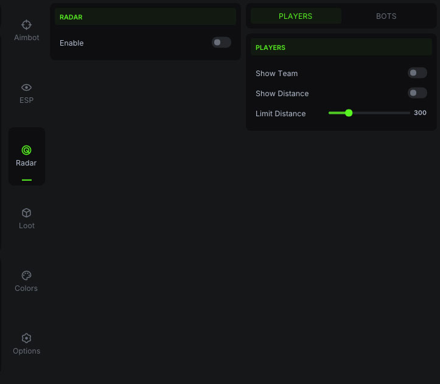The image size is (440, 384).
Task: Open the Loot cube icon
Action: pyautogui.click(x=26, y=213)
